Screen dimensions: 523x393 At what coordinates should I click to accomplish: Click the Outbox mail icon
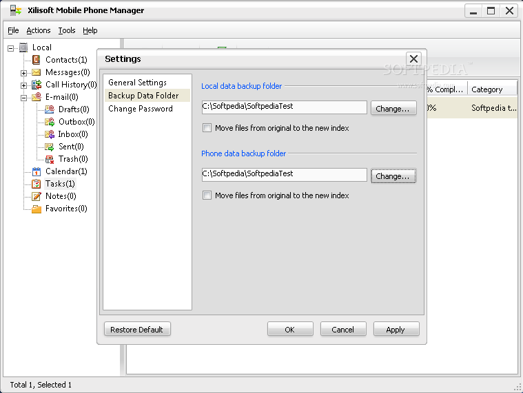point(50,122)
